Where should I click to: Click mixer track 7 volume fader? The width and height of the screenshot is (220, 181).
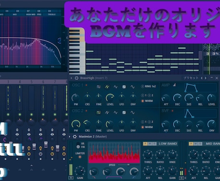click(x=57, y=148)
